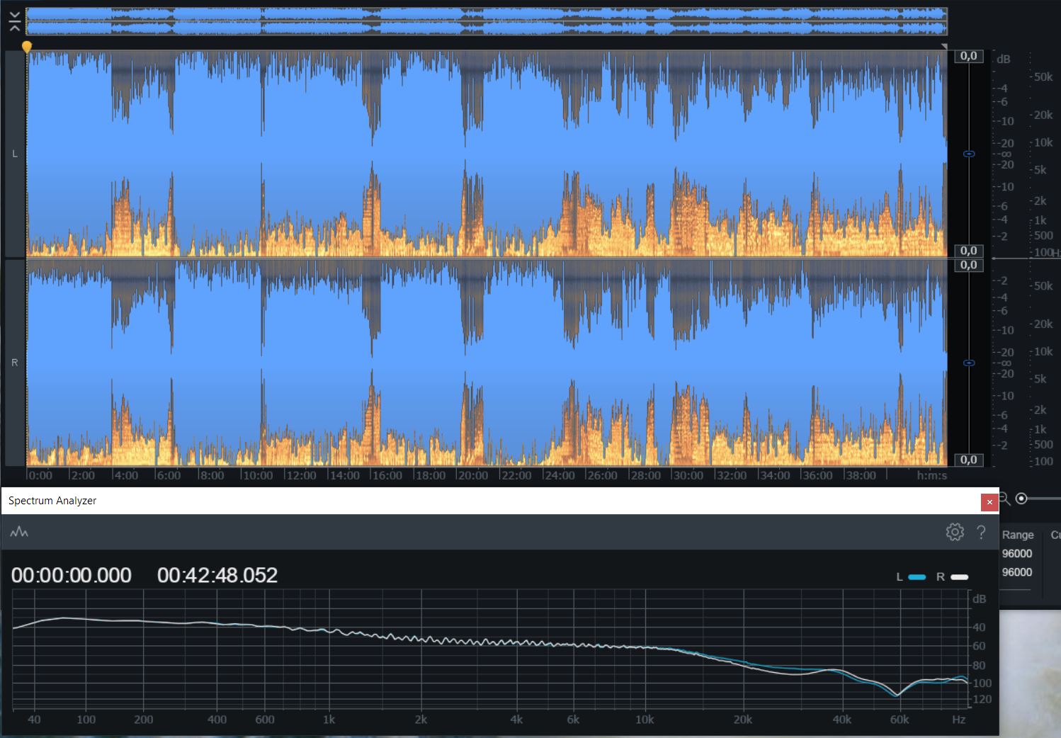Click the 60k label on Spectrum Analyzer frequency axis
The height and width of the screenshot is (738, 1061).
click(x=900, y=720)
